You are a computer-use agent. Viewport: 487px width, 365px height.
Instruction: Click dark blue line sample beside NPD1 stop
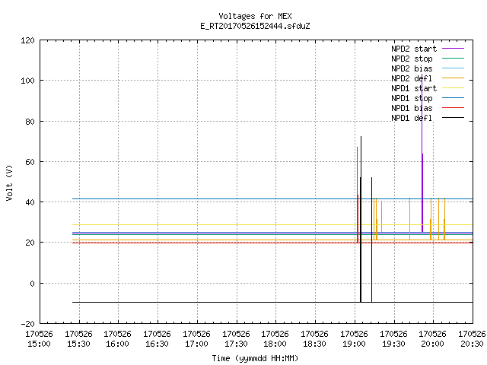(x=454, y=98)
